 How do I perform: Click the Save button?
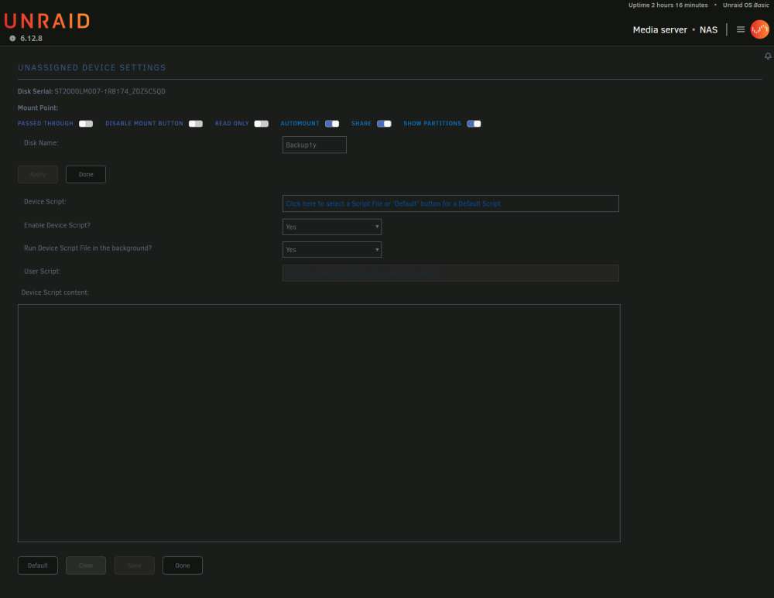[134, 566]
